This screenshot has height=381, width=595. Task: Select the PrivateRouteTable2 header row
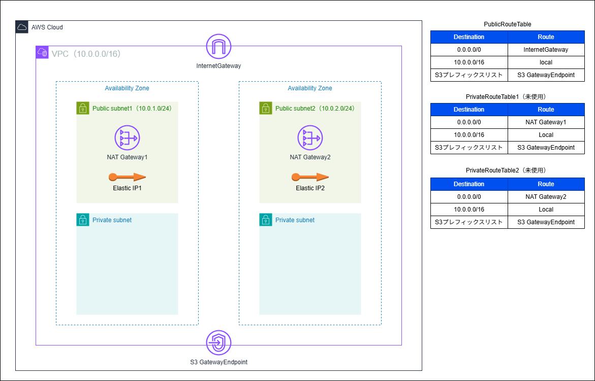(x=508, y=184)
